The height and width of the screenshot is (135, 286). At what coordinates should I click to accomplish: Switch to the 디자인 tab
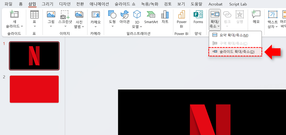point(65,4)
